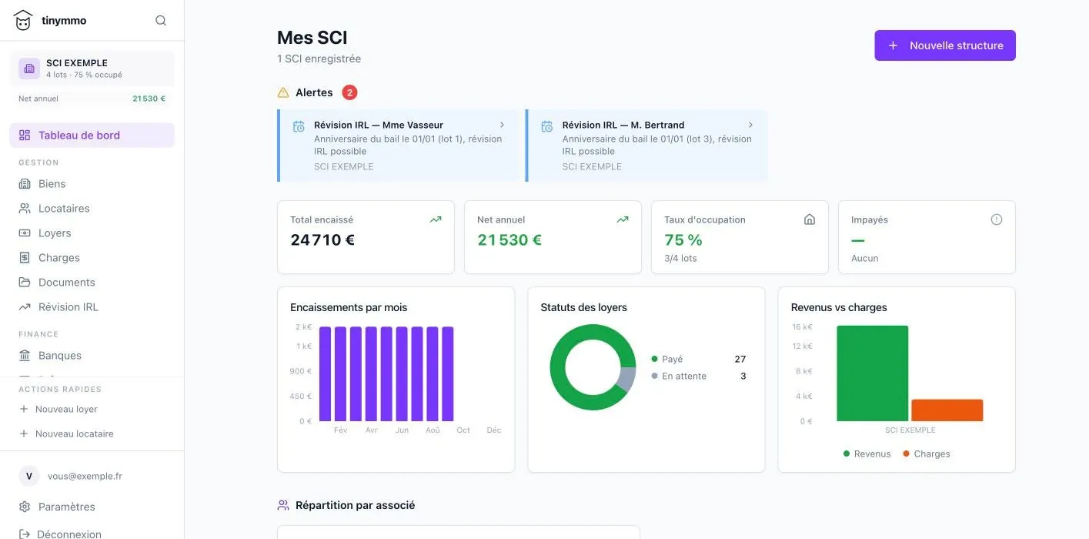Screen dimensions: 1089x539
Task: Expand the M. Bertrand alert chevron
Action: coord(751,125)
